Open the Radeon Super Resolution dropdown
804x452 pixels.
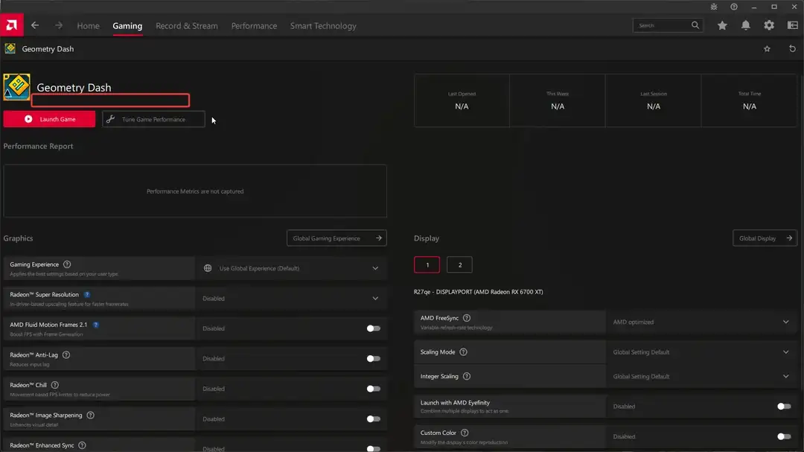click(291, 299)
